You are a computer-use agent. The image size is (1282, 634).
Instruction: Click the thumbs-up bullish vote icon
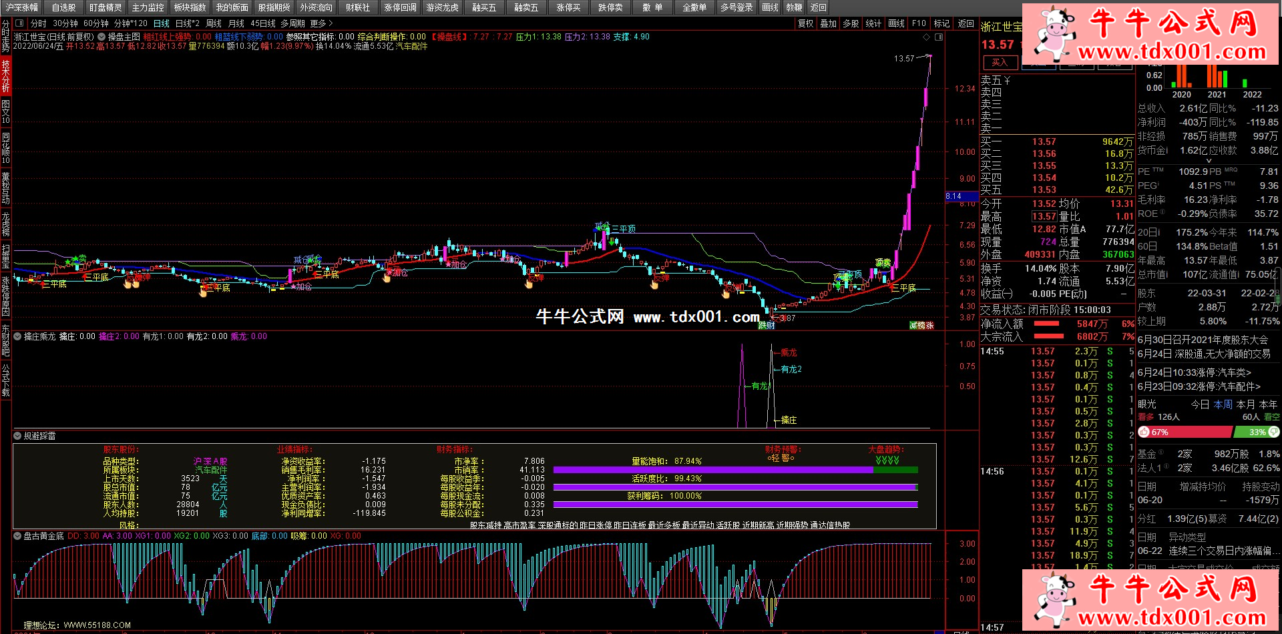[x=1144, y=432]
